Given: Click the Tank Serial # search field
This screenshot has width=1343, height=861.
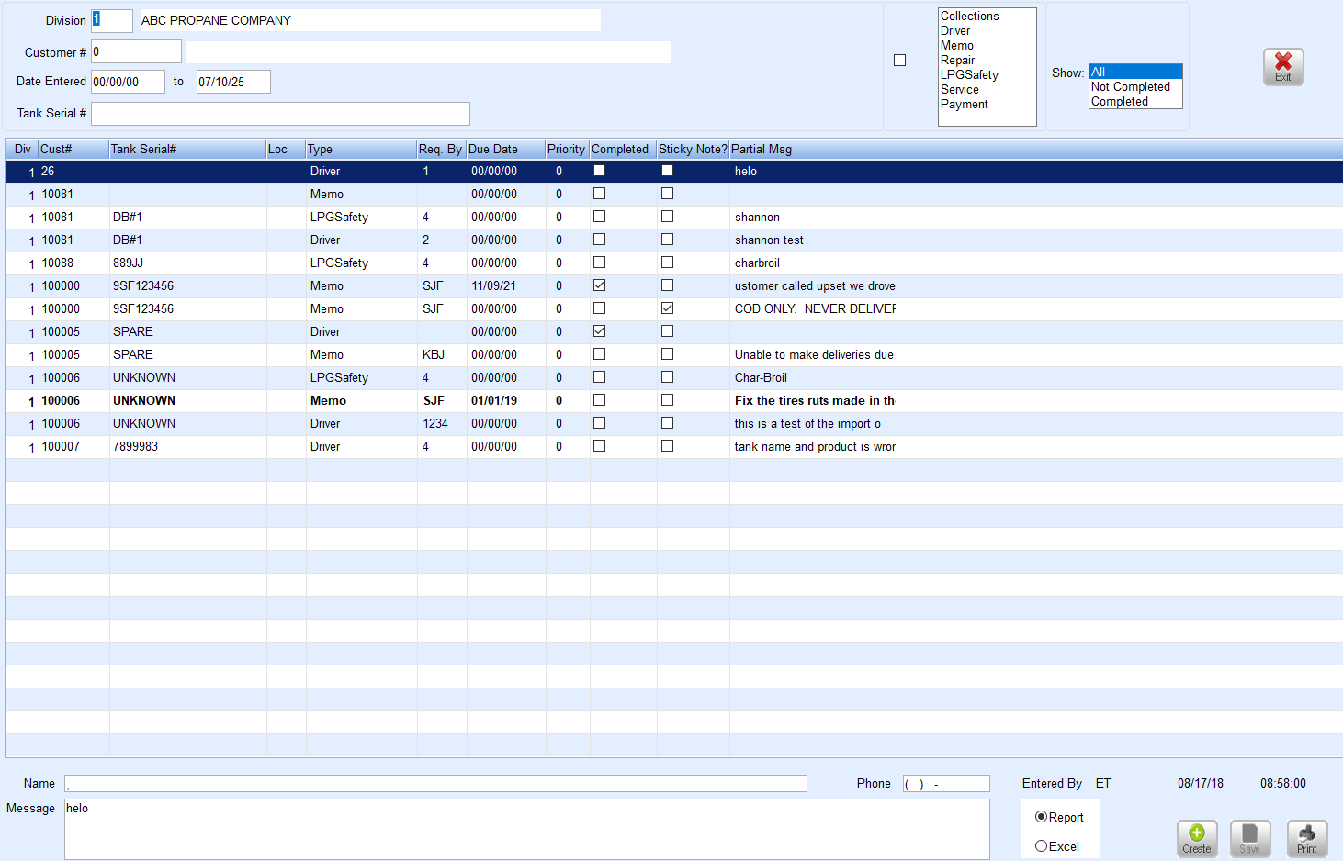Looking at the screenshot, I should 280,113.
